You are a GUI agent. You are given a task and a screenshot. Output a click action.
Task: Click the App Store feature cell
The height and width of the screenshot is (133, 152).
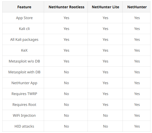pos(24,18)
